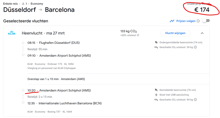The height and width of the screenshot is (118, 220).
Task: Click legroom seat icon for 74 cm
Action: [x=156, y=42]
